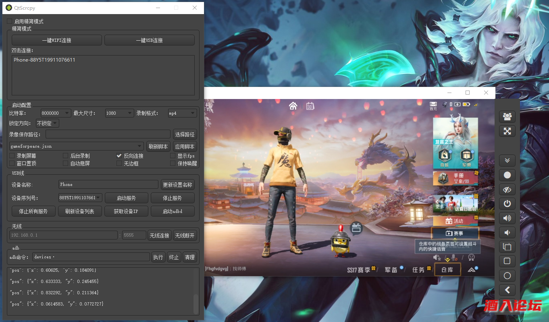
Task: Select the Phone-88Y5T19911076611 device entry
Action: 44,60
